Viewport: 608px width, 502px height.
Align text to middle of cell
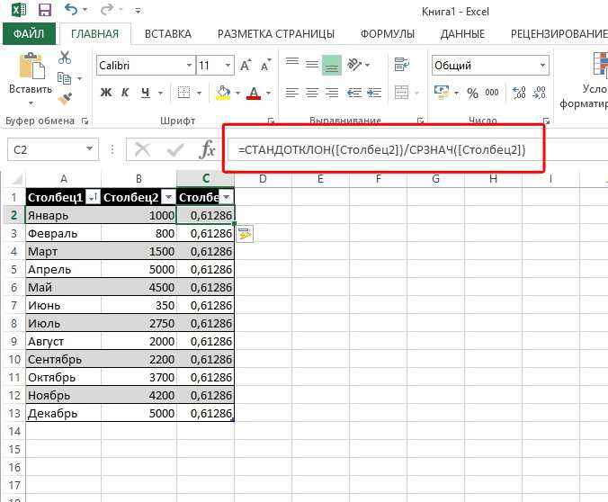pyautogui.click(x=312, y=65)
